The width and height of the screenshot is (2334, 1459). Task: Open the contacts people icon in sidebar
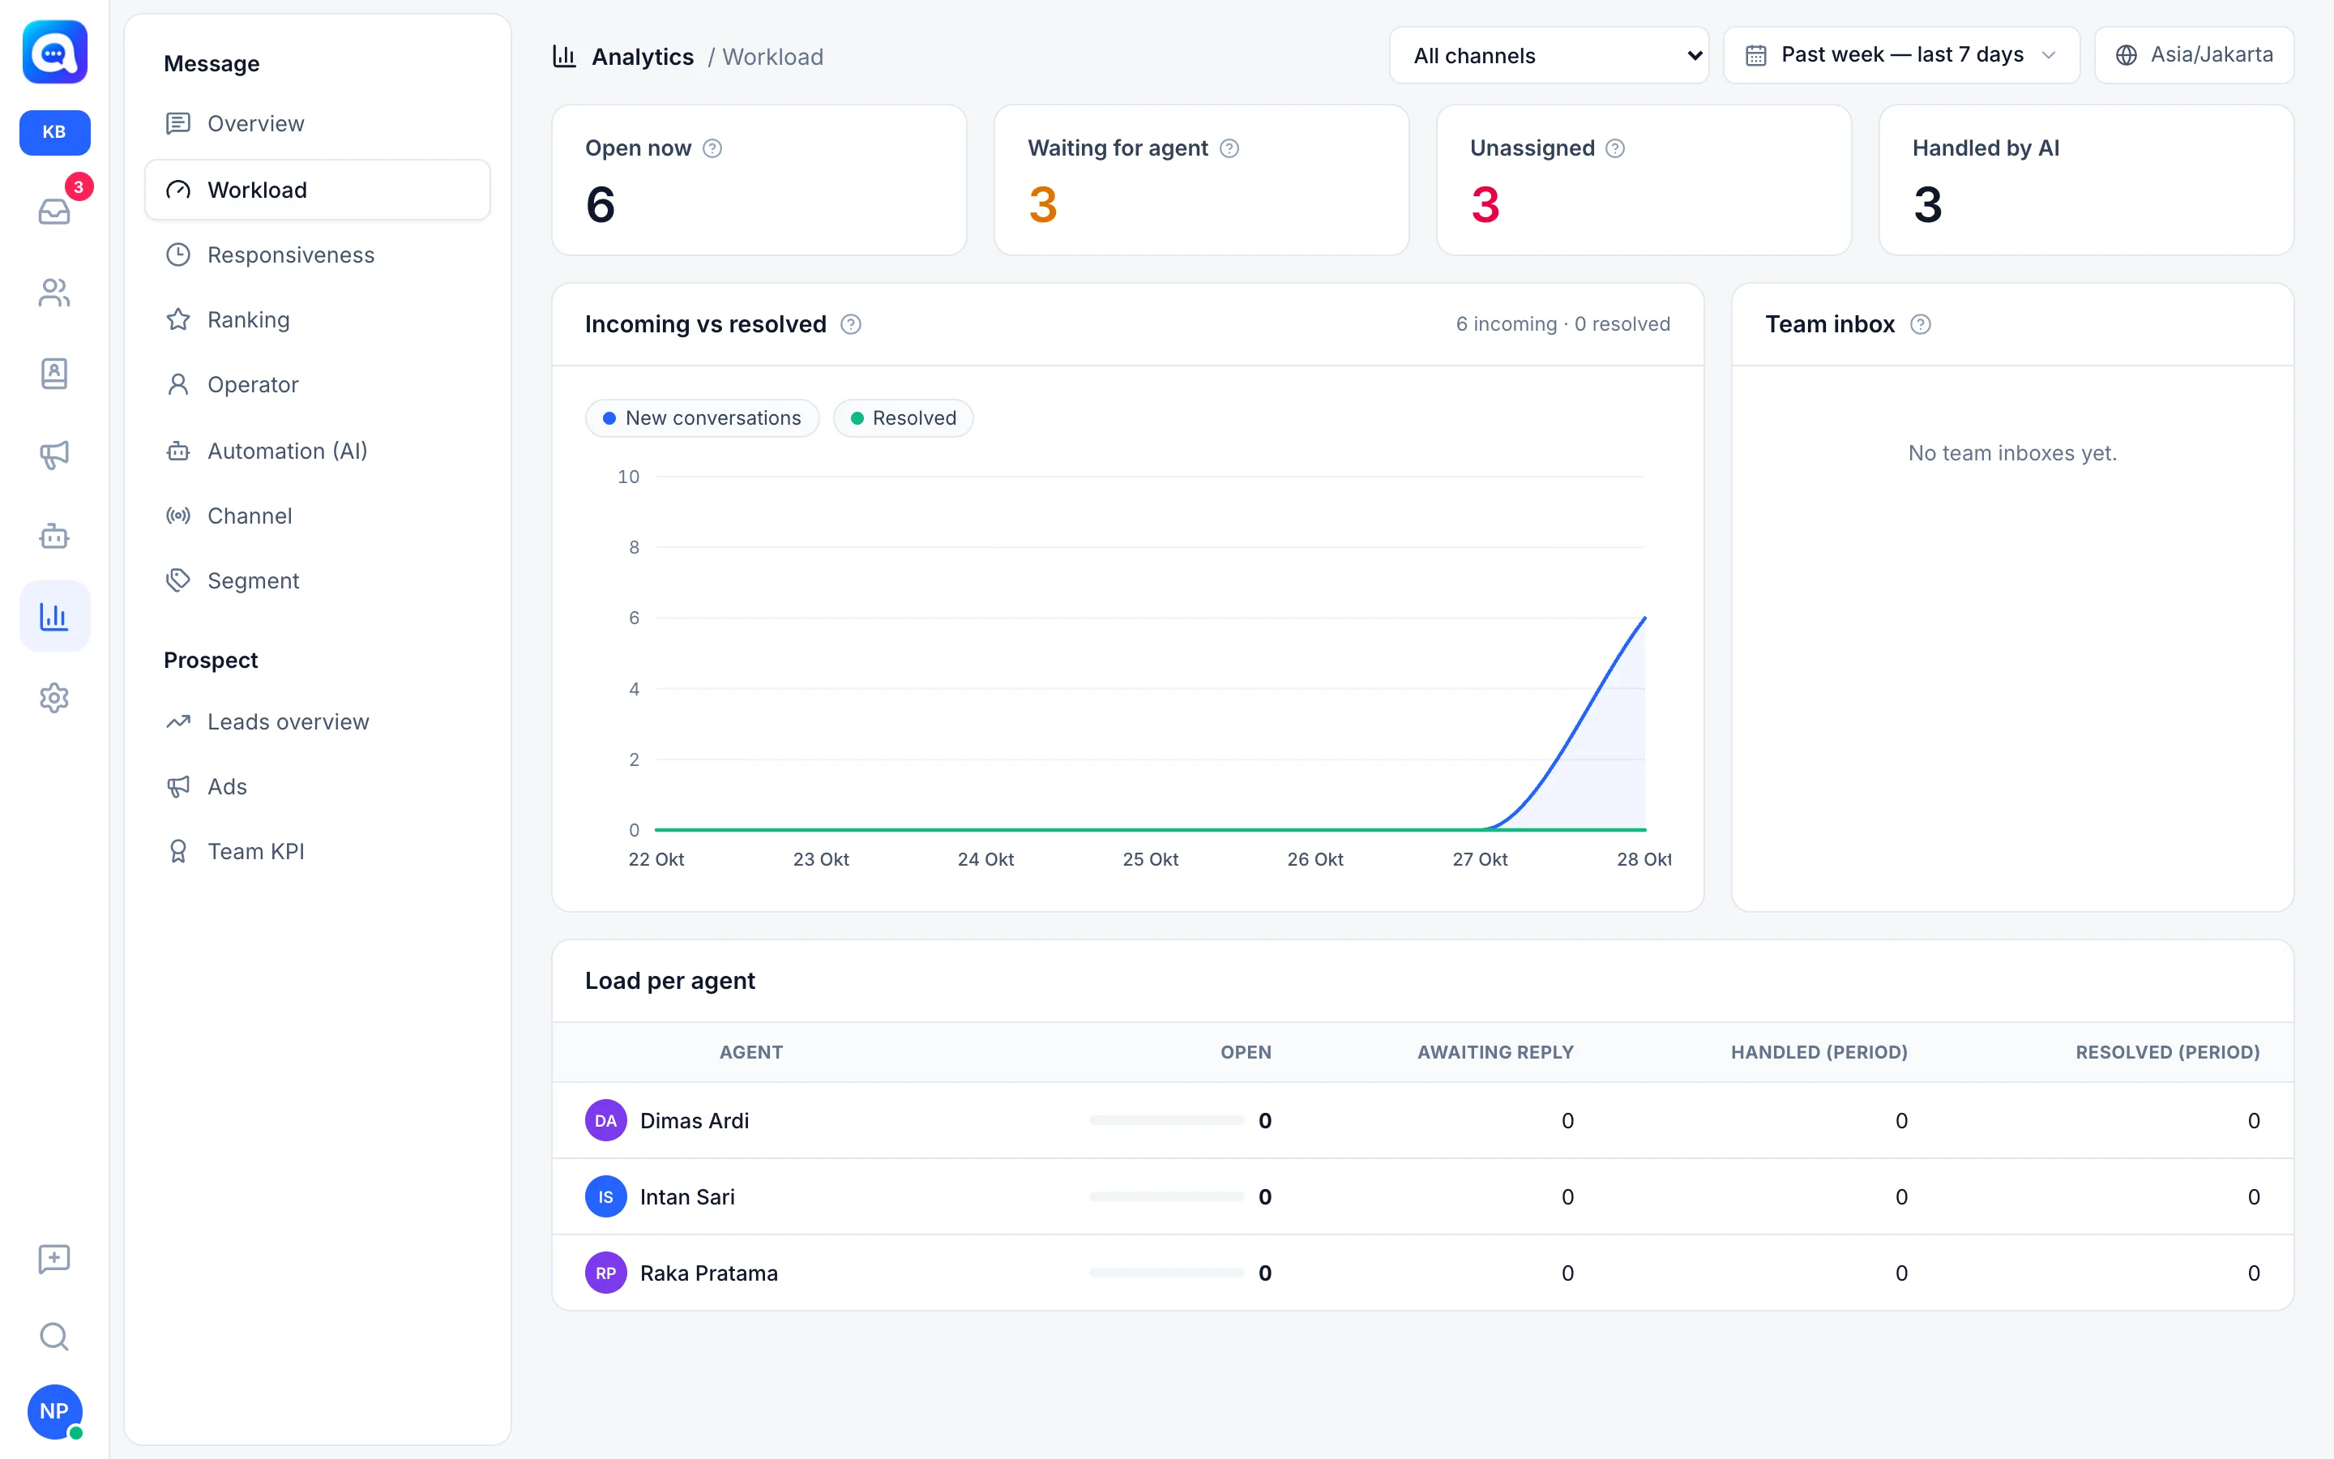click(x=54, y=293)
